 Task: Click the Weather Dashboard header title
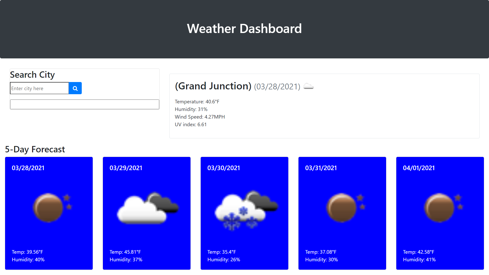tap(244, 28)
